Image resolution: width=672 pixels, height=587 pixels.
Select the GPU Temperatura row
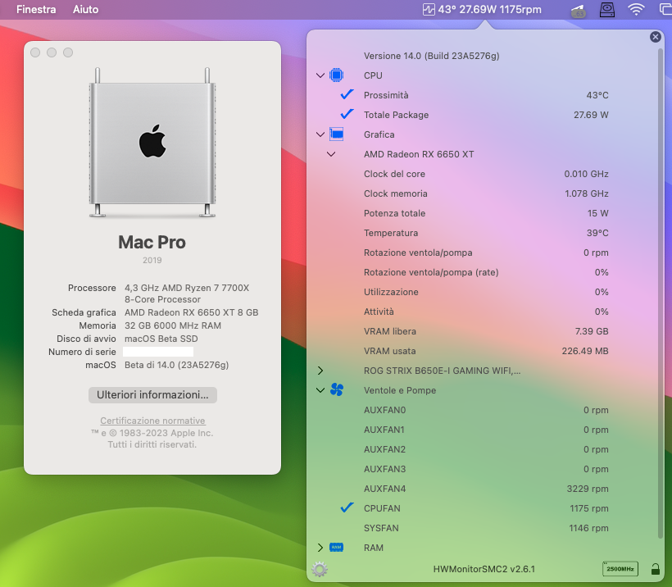click(486, 233)
